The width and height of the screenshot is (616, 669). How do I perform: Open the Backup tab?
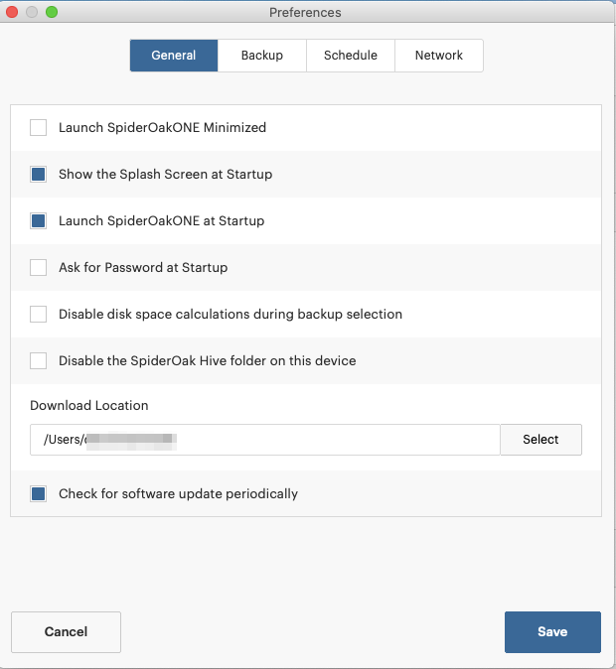pos(262,56)
